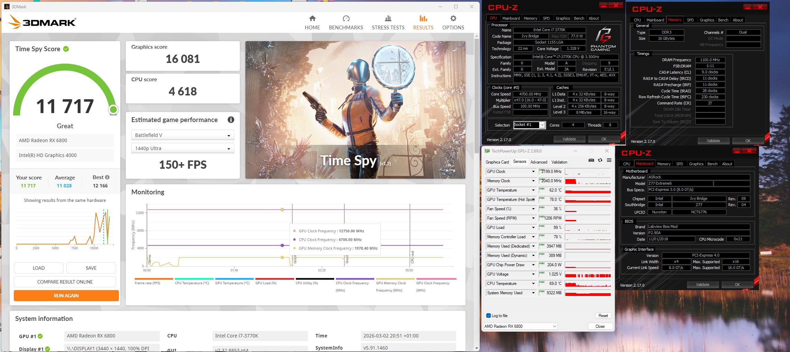This screenshot has width=790, height=352.
Task: Click the green check beside Display #1
Action: coord(47,349)
